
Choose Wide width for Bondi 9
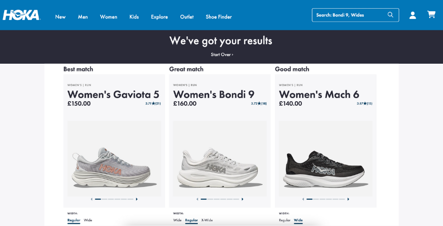[177, 220]
